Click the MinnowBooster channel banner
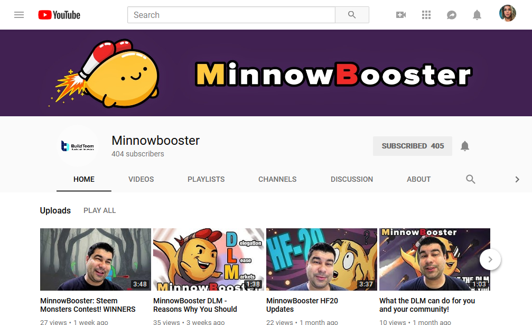 pos(266,73)
